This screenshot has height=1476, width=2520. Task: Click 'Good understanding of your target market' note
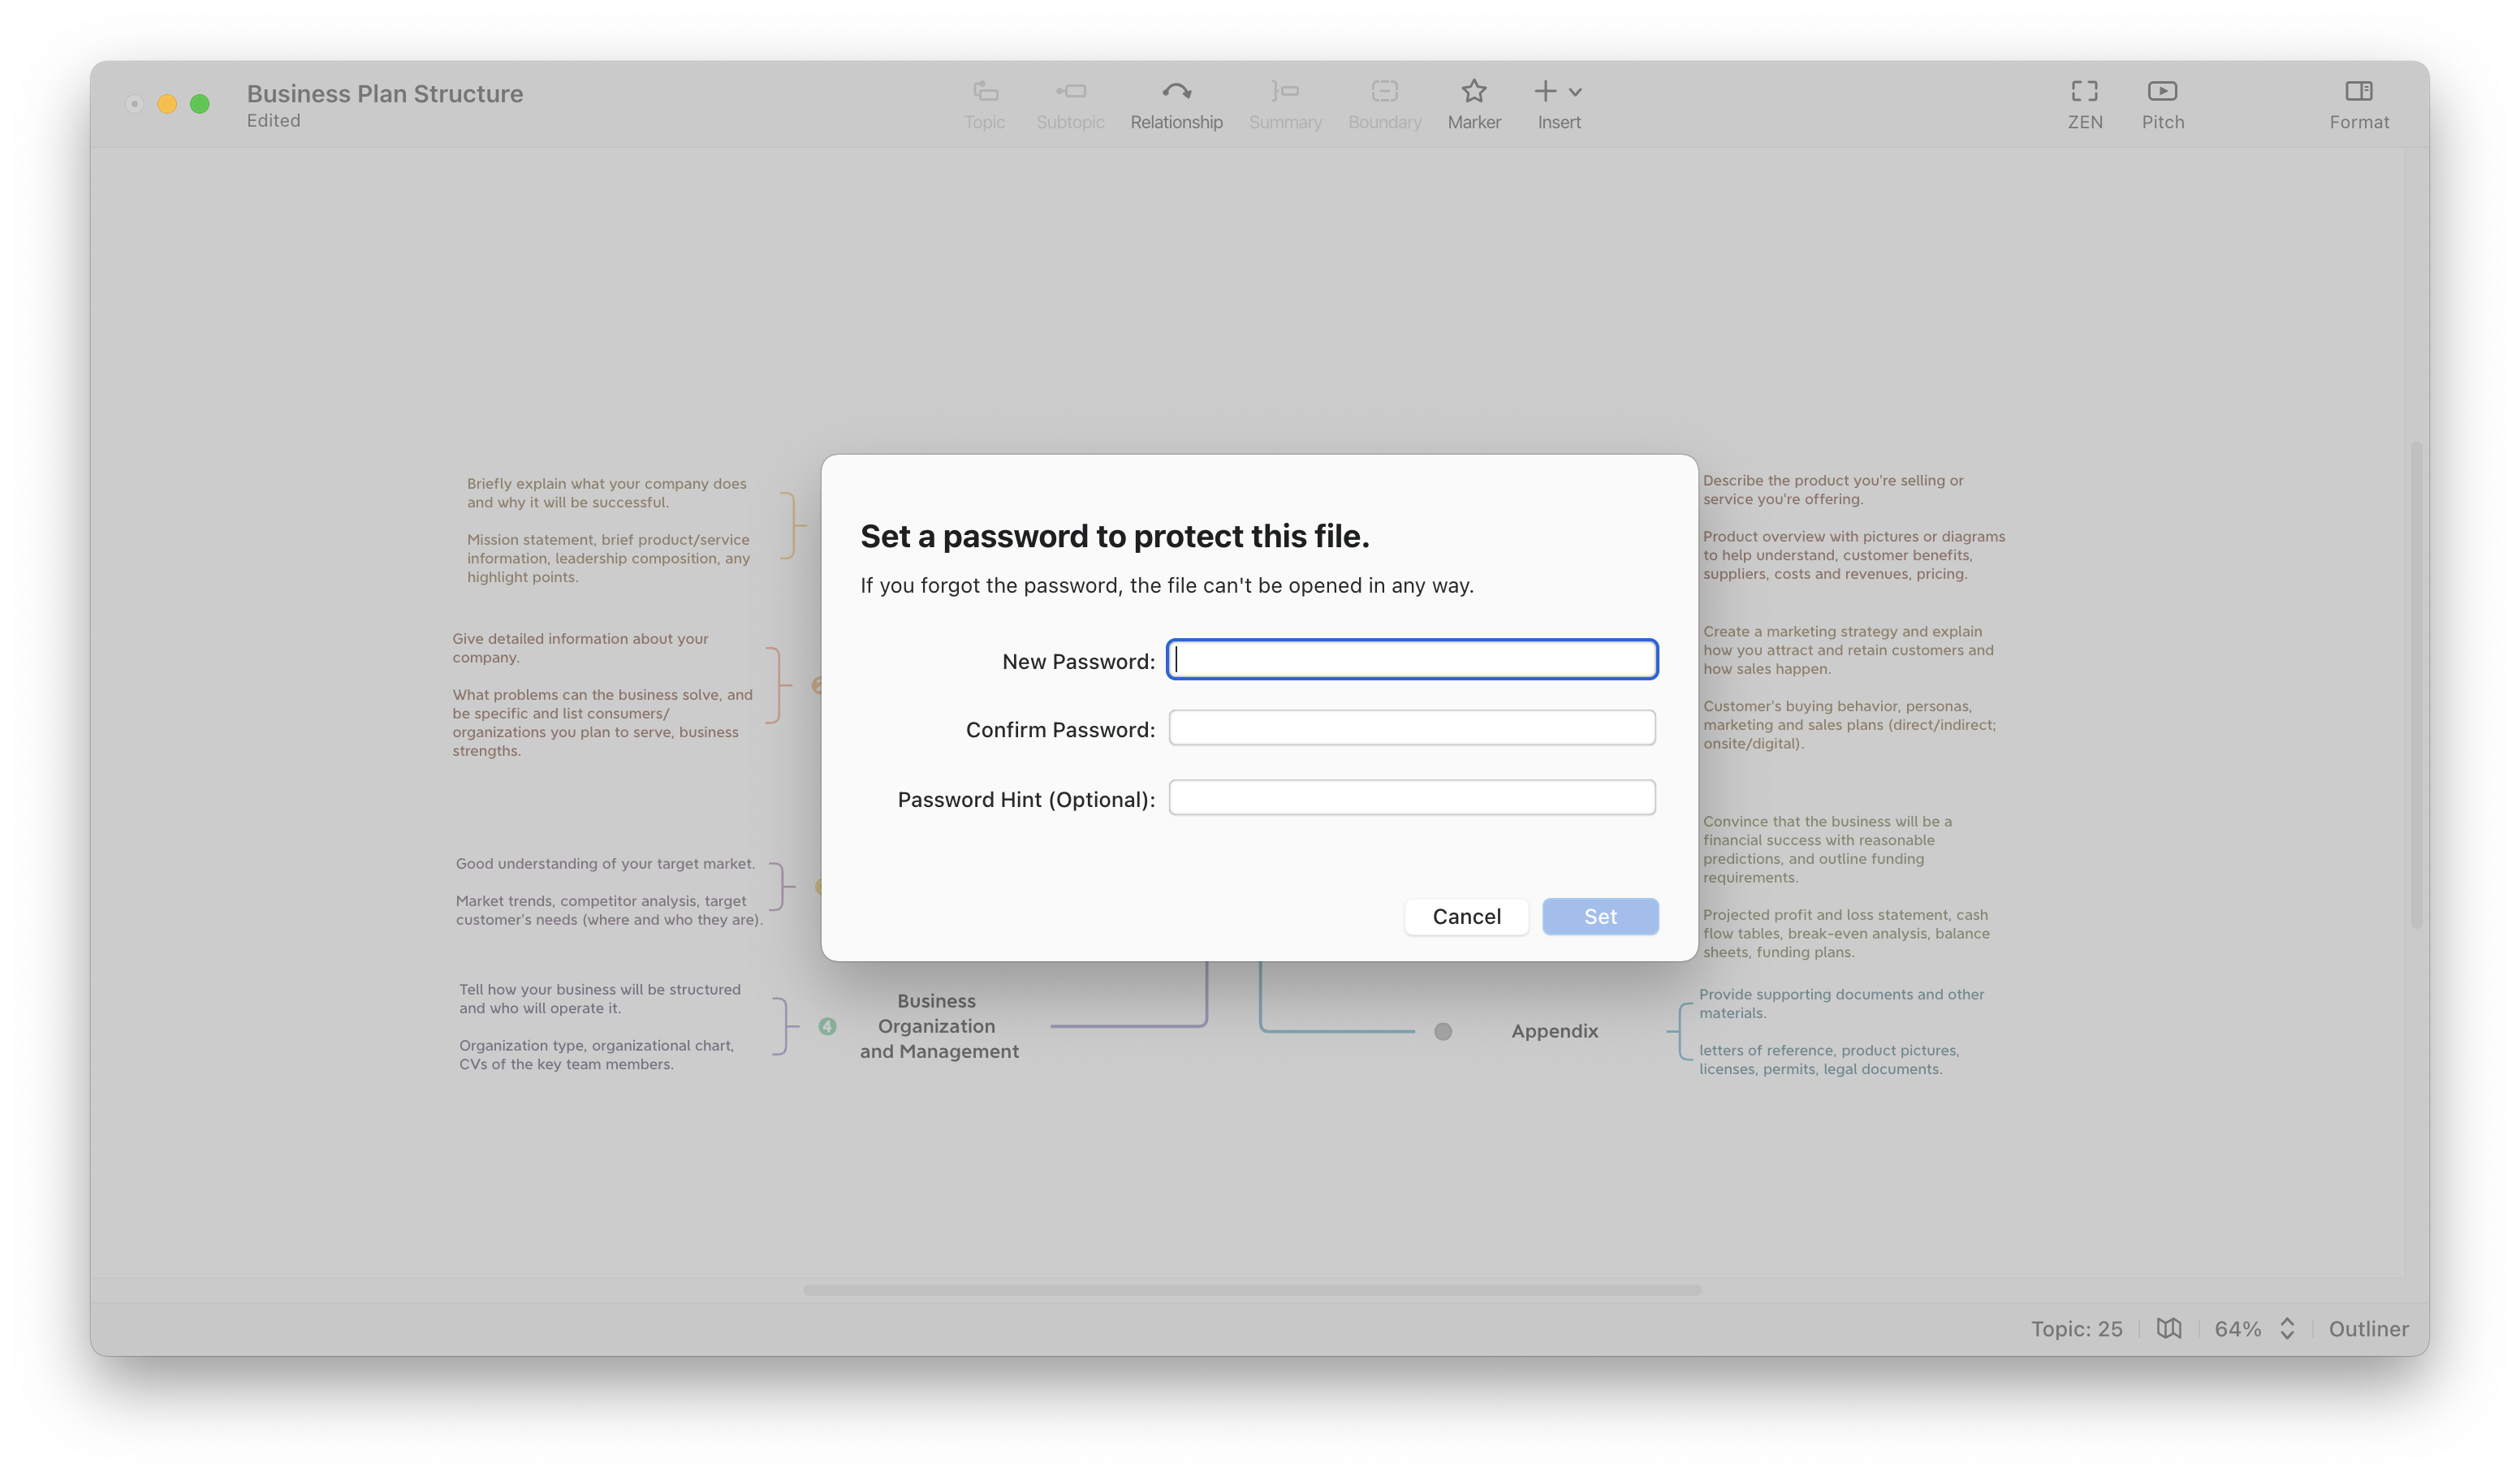point(605,863)
